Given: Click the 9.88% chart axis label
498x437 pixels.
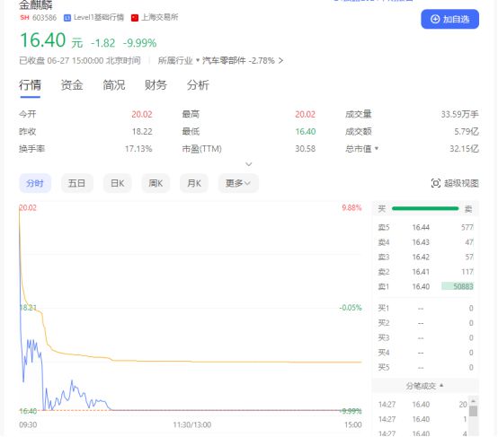Looking at the screenshot, I should point(351,207).
